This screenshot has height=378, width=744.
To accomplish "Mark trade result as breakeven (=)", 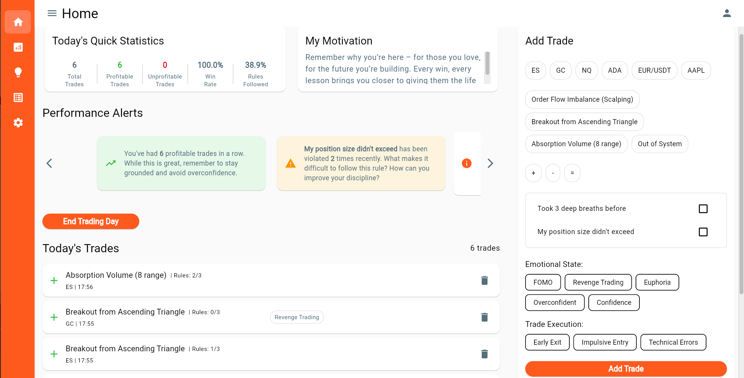I will pyautogui.click(x=572, y=173).
